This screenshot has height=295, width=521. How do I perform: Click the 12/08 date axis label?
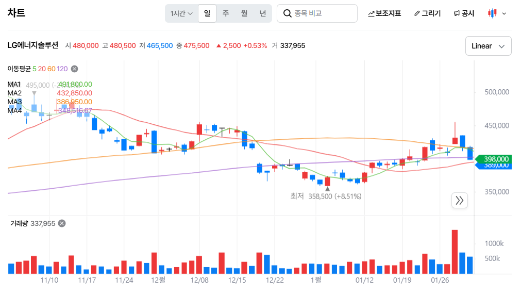pos(199,281)
